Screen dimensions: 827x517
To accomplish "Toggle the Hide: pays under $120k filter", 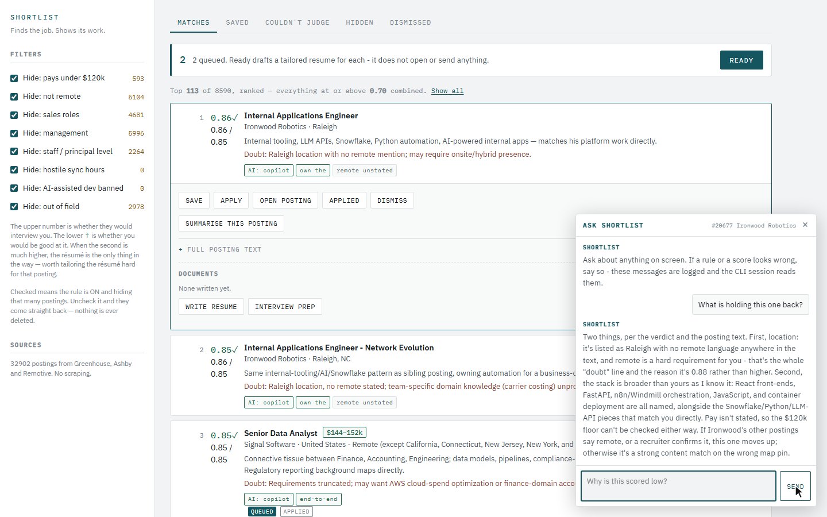I will [14, 78].
